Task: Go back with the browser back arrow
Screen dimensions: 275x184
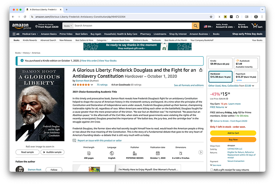Action: pyautogui.click(x=13, y=17)
